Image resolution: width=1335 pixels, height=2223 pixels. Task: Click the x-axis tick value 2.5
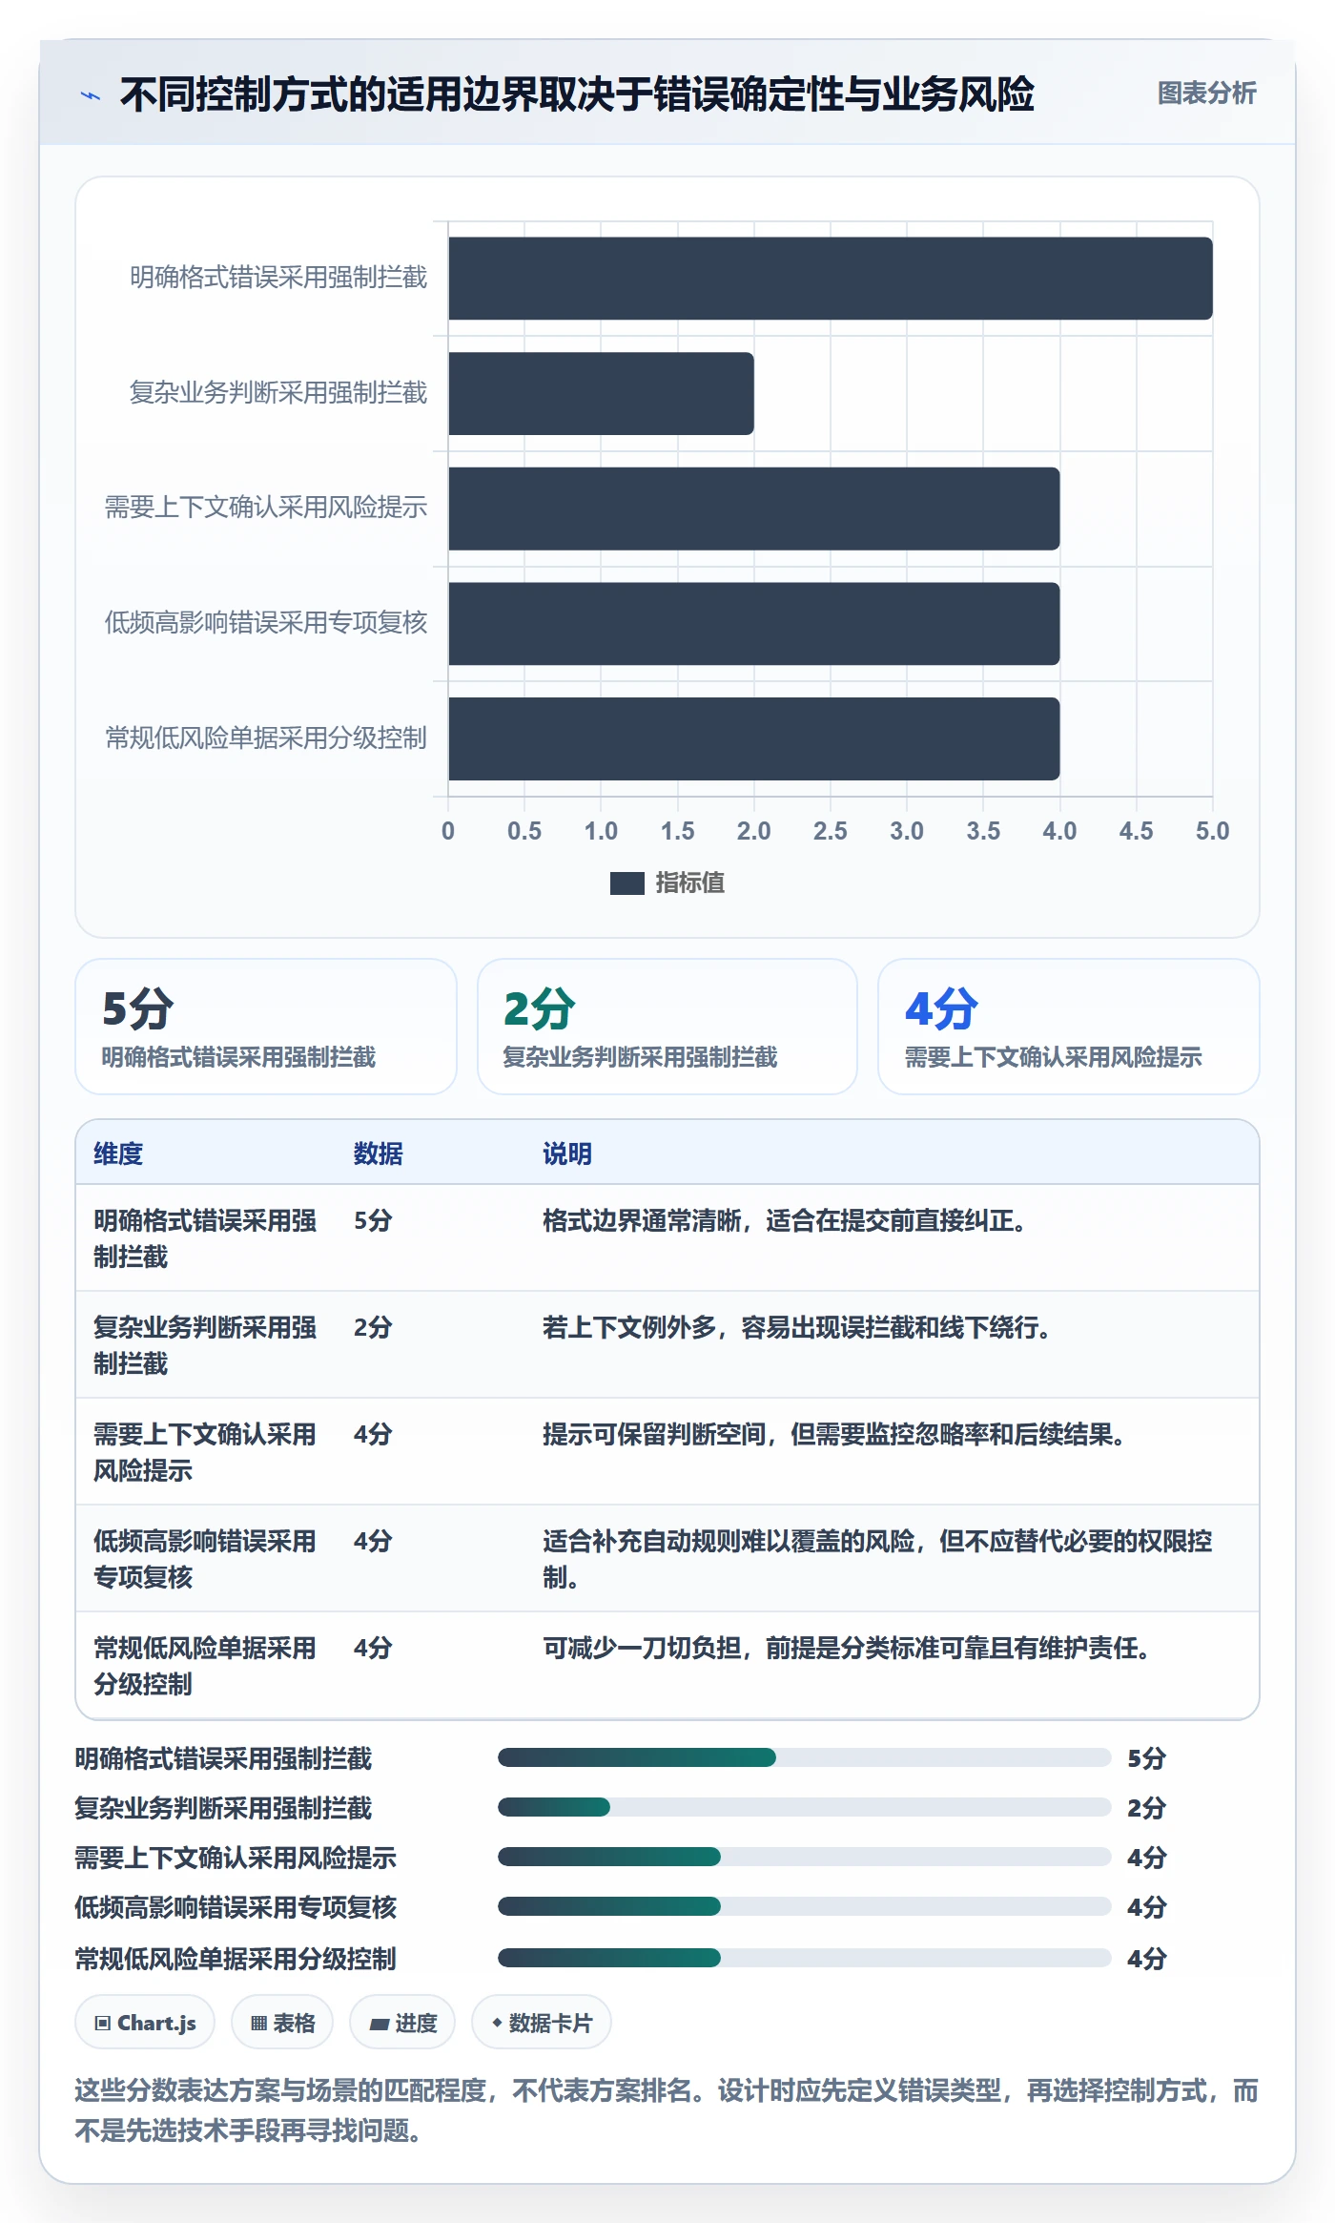click(x=831, y=831)
